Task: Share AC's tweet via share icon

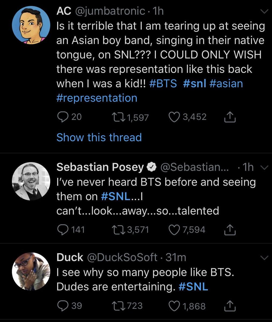Action: (230, 117)
